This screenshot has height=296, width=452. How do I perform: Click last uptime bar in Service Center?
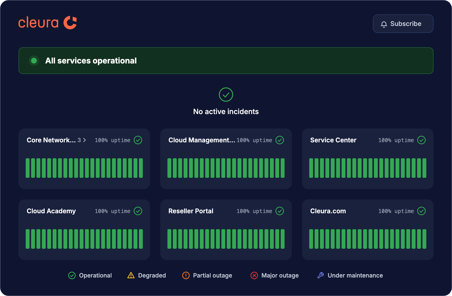(424, 168)
